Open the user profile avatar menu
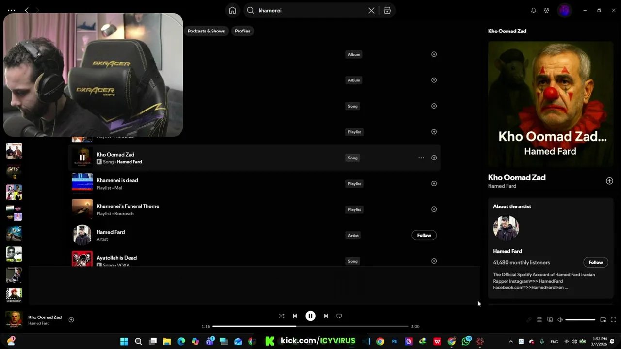Image resolution: width=621 pixels, height=349 pixels. tap(564, 10)
